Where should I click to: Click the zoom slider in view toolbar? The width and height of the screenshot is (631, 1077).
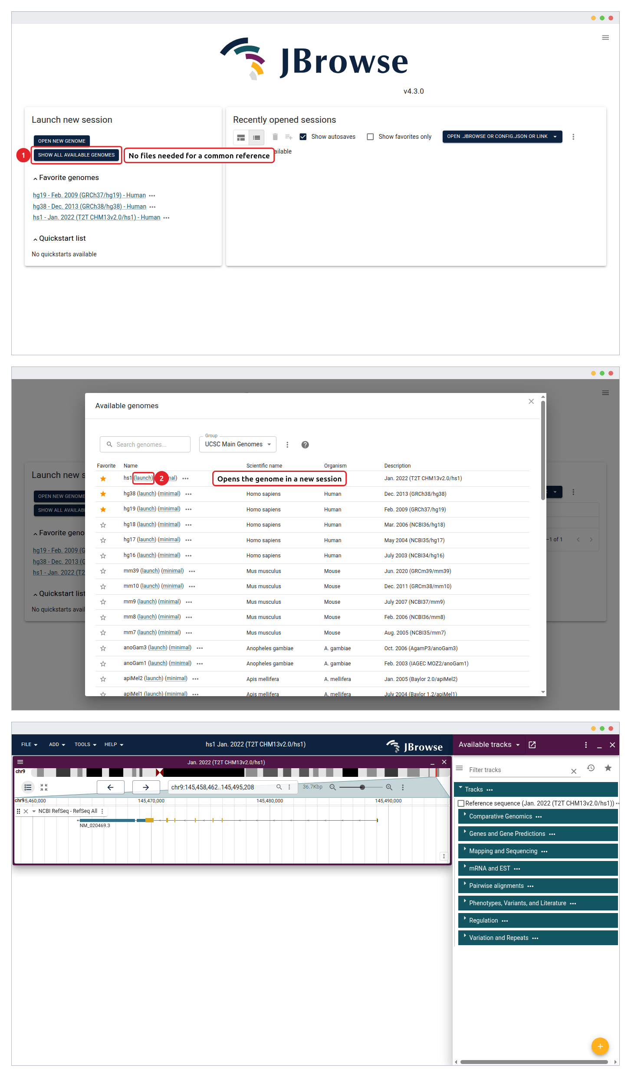point(361,787)
